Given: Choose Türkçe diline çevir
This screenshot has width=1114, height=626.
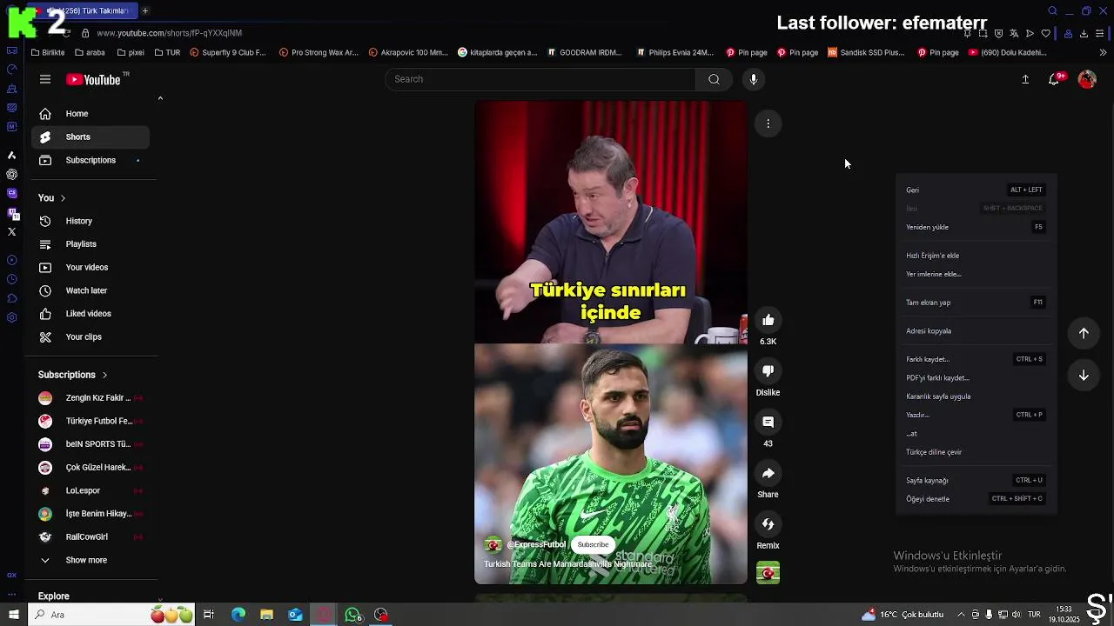Looking at the screenshot, I should click(976, 452).
